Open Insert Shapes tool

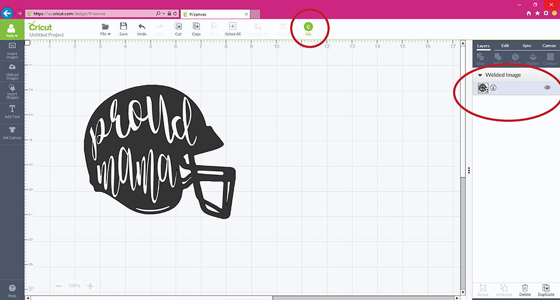click(12, 92)
